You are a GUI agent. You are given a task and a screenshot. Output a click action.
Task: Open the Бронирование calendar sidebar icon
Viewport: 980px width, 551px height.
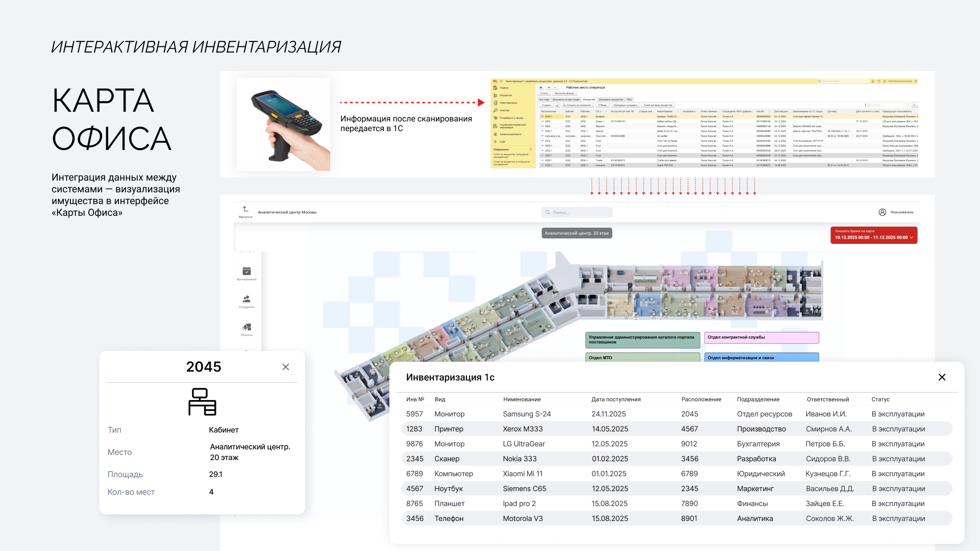pos(247,271)
